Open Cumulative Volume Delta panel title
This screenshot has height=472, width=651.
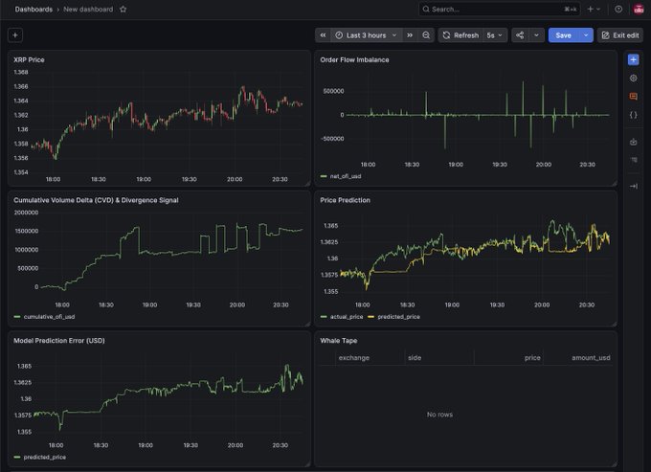point(96,200)
